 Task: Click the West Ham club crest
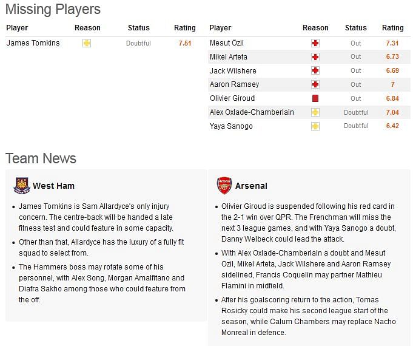[22, 186]
